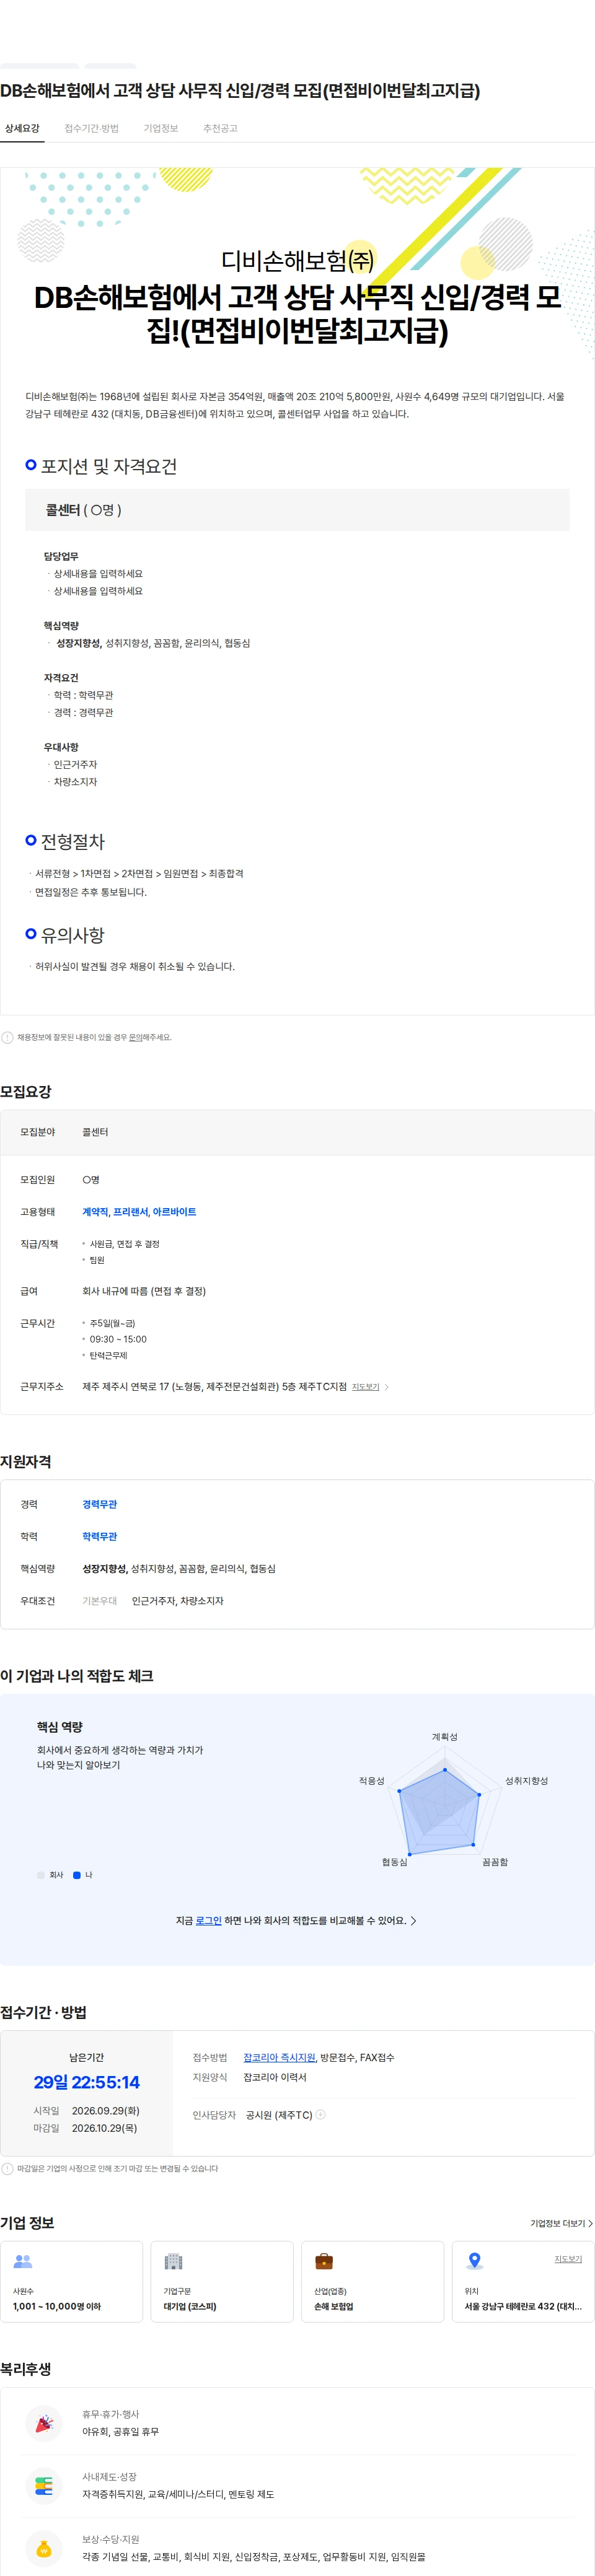The height and width of the screenshot is (2576, 595).
Task: Click info icon beside 마감일 notice
Action: pos(8,2169)
